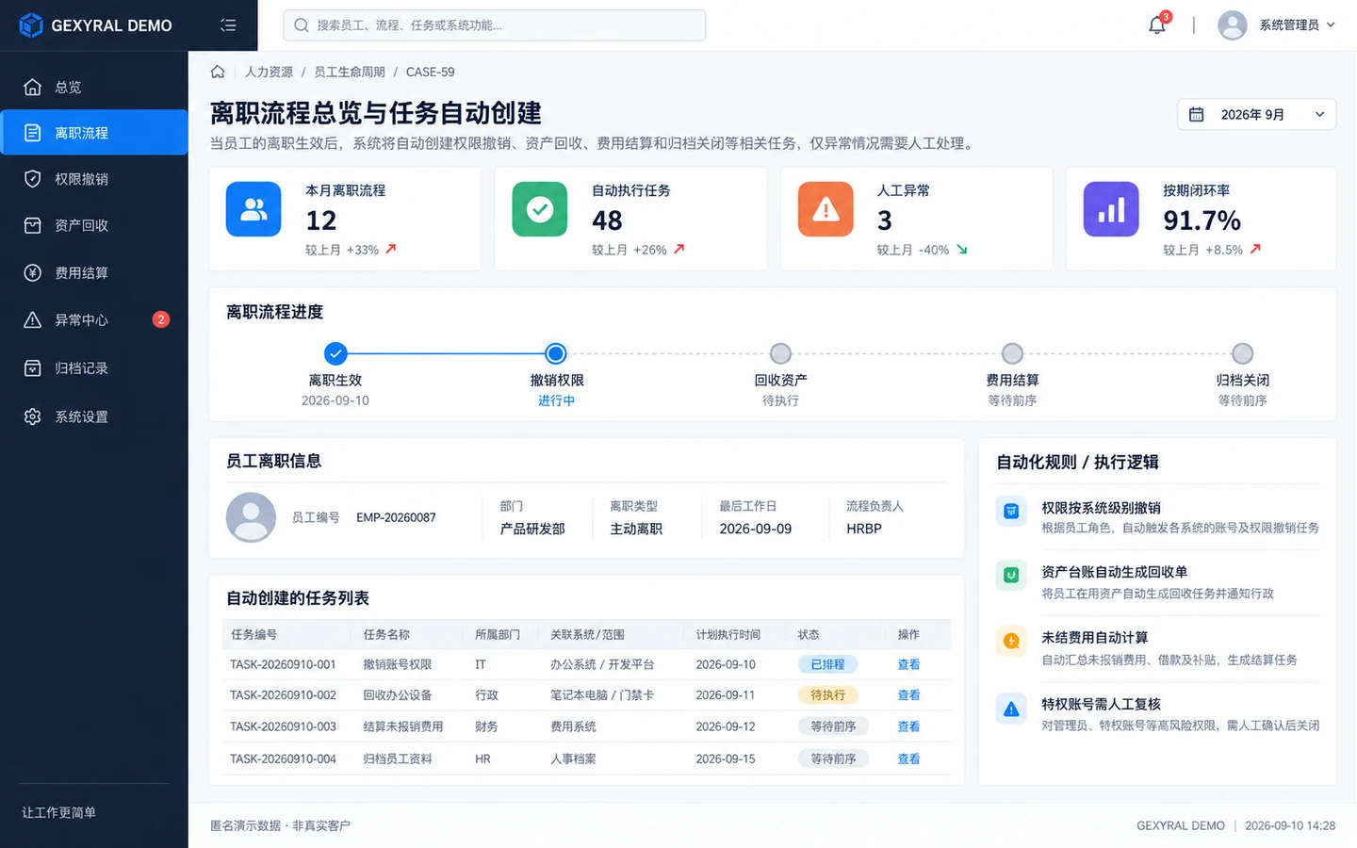This screenshot has height=848, width=1357.
Task: Click the blue people icon for 本月离职流程
Action: [253, 209]
